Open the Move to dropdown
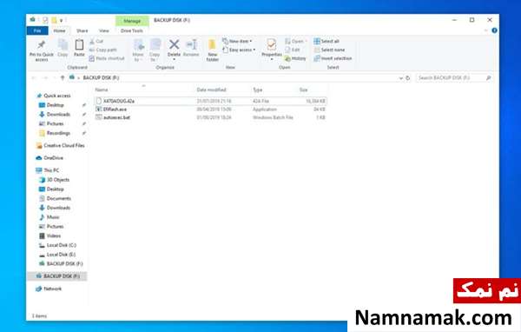This screenshot has width=521, height=332. point(138,50)
